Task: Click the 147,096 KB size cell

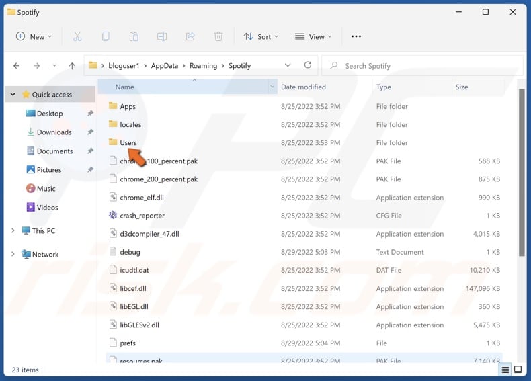Action: click(x=483, y=288)
